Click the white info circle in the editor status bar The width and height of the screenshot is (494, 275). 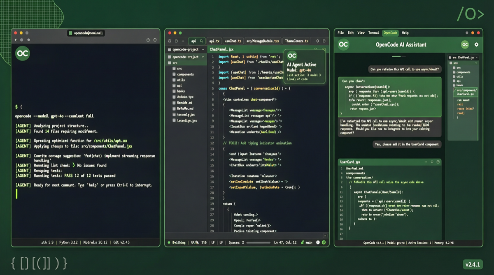(318, 243)
